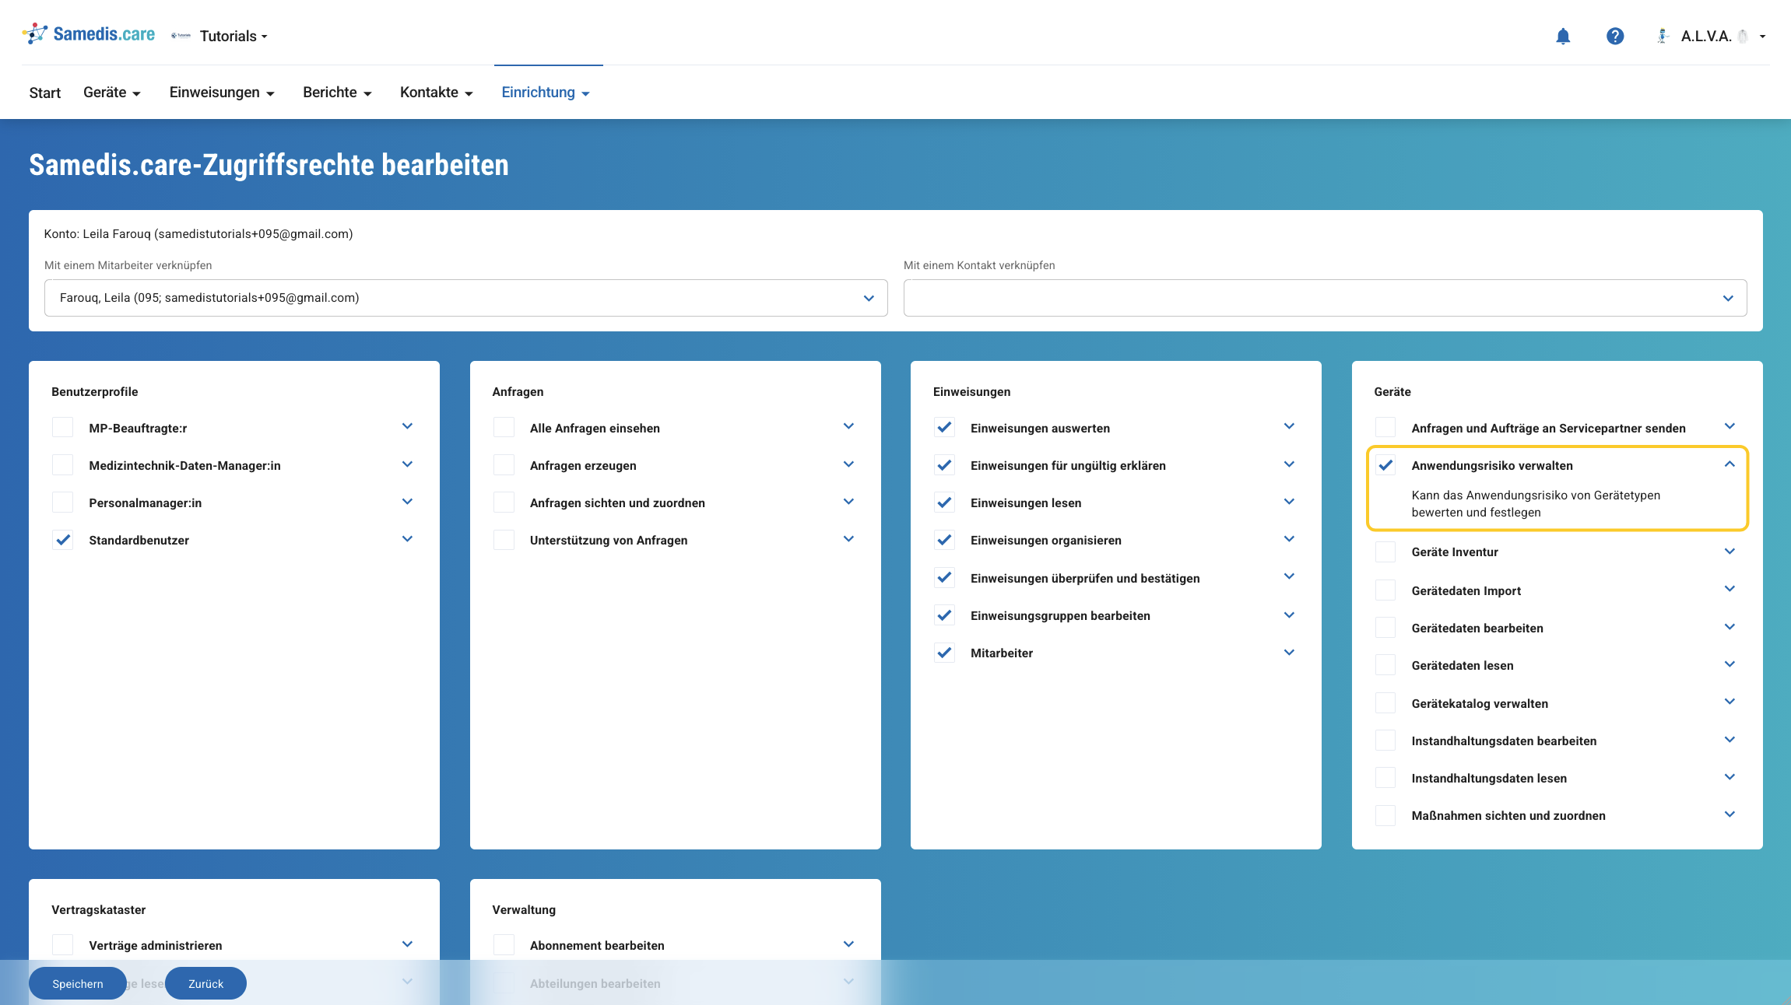Expand Alle Anfragen einsehen description
The width and height of the screenshot is (1791, 1005).
848,426
